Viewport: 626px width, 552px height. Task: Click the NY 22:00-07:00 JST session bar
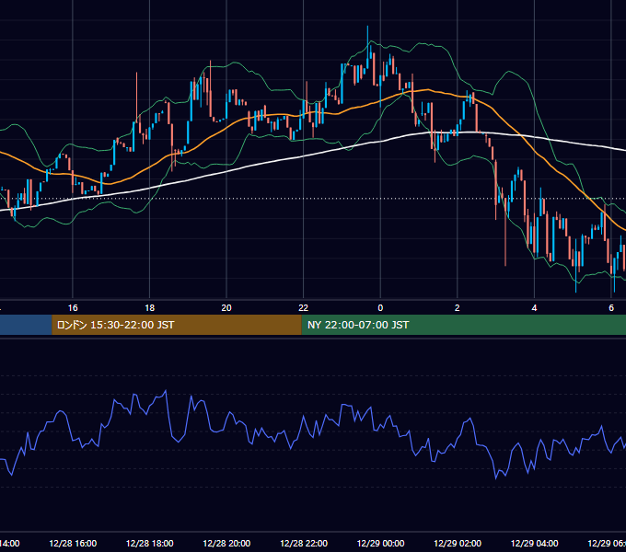click(x=463, y=325)
